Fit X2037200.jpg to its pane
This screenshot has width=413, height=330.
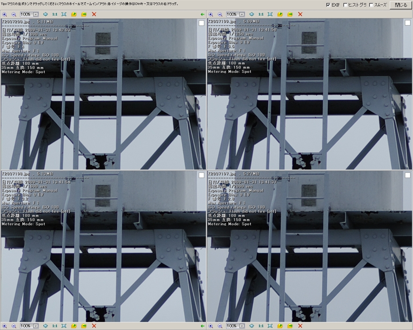[x=64, y=14]
